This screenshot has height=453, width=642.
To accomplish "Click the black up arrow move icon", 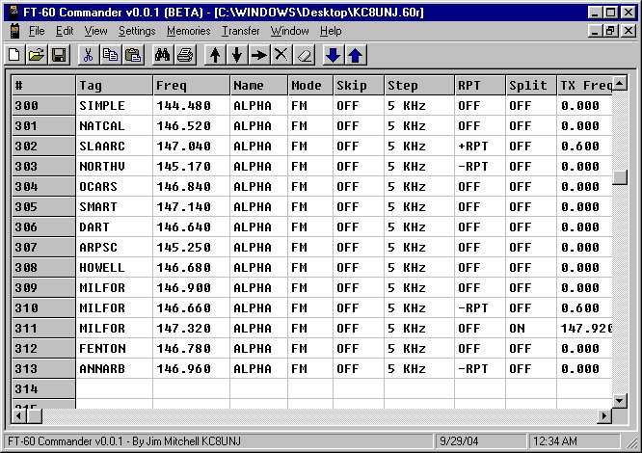I will click(215, 55).
